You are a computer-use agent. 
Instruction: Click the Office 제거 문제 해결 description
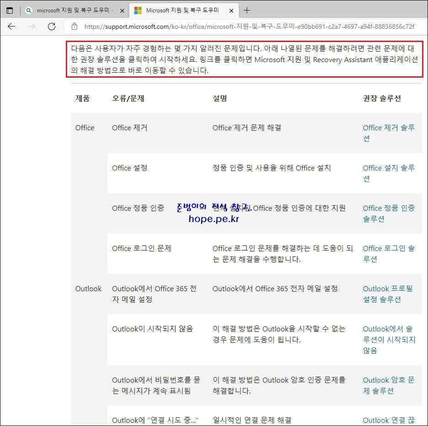point(247,128)
